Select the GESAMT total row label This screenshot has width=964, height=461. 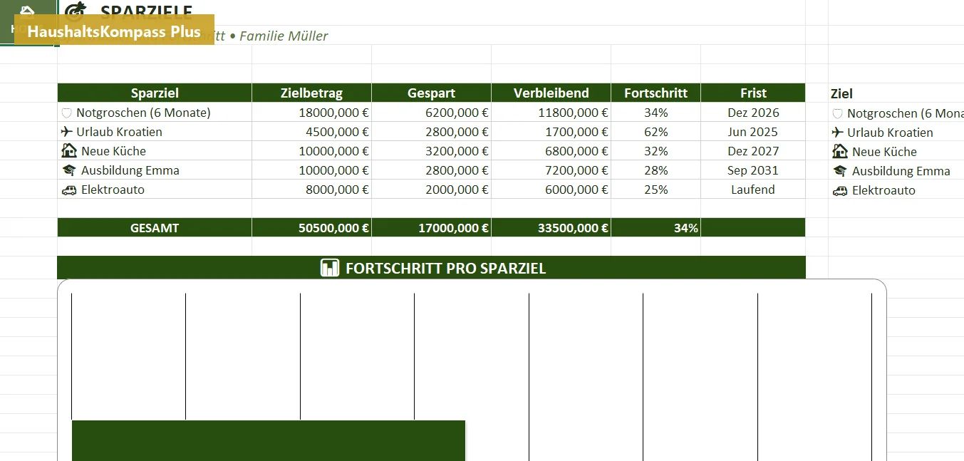tap(155, 228)
